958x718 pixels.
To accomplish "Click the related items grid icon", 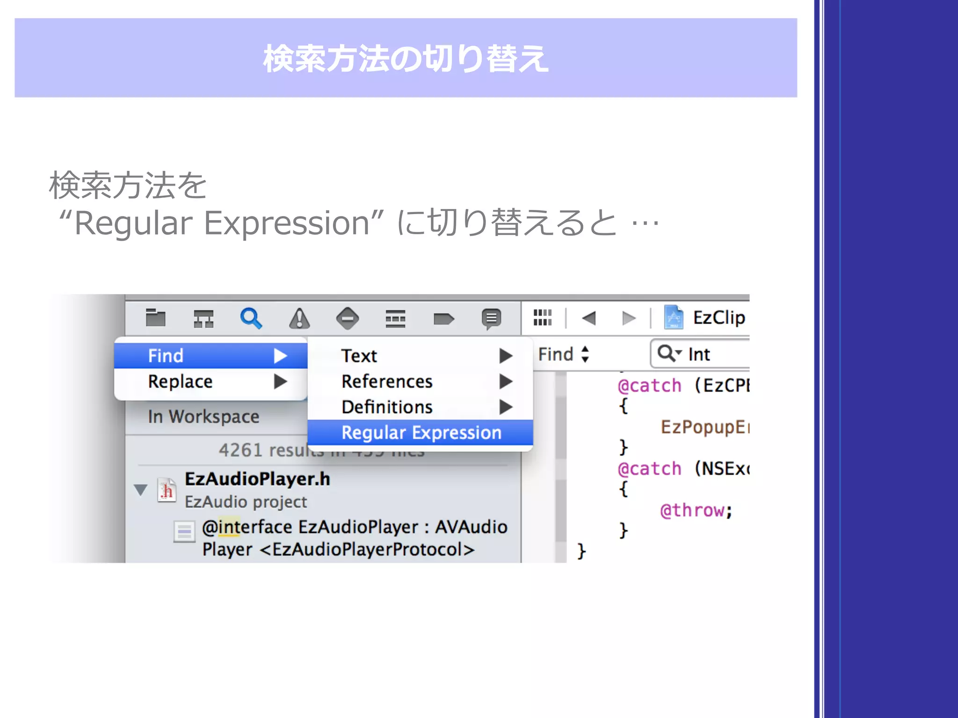I will click(x=543, y=317).
